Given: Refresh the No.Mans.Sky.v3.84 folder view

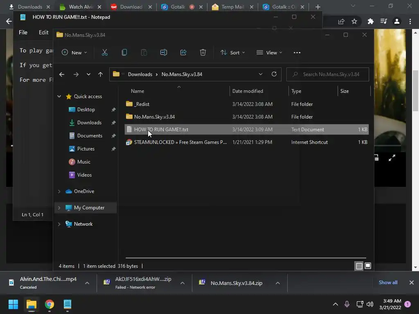Looking at the screenshot, I should (274, 74).
